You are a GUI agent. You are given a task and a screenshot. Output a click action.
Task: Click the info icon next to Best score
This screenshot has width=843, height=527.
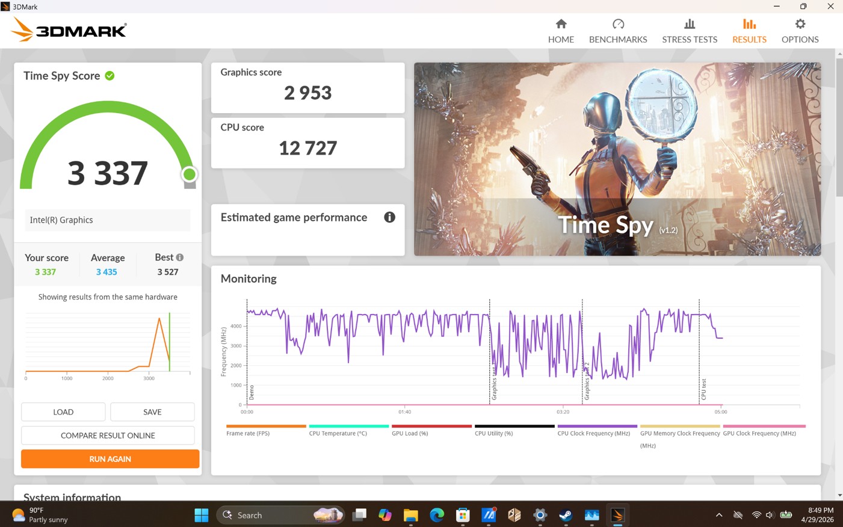[x=179, y=257]
